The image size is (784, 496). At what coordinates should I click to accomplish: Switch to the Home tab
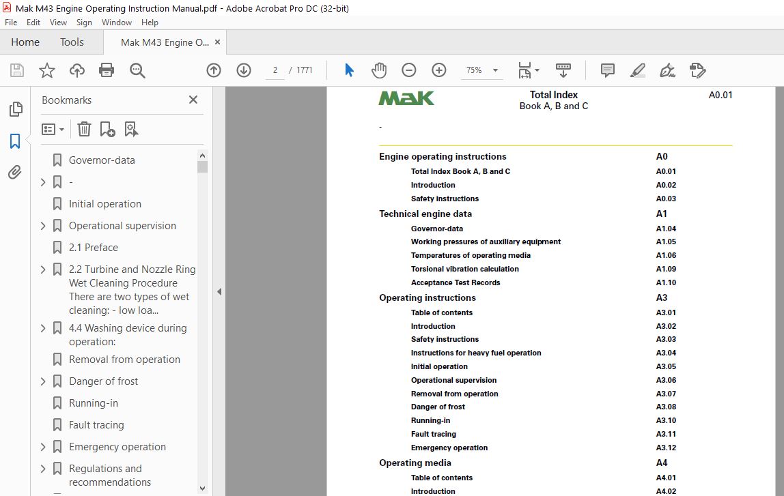point(25,42)
